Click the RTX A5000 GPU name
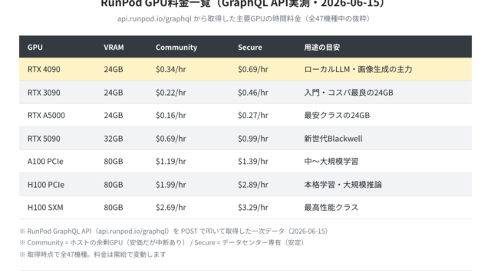 point(46,116)
